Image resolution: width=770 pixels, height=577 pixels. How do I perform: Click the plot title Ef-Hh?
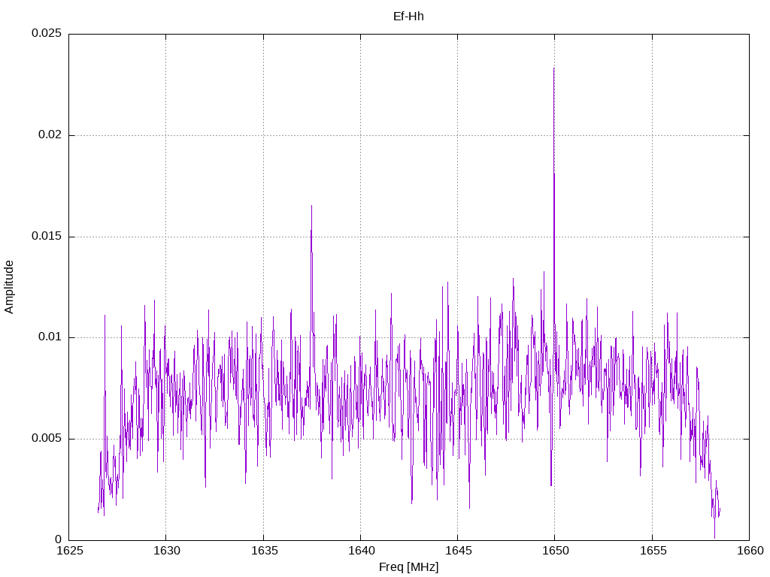[x=408, y=17]
